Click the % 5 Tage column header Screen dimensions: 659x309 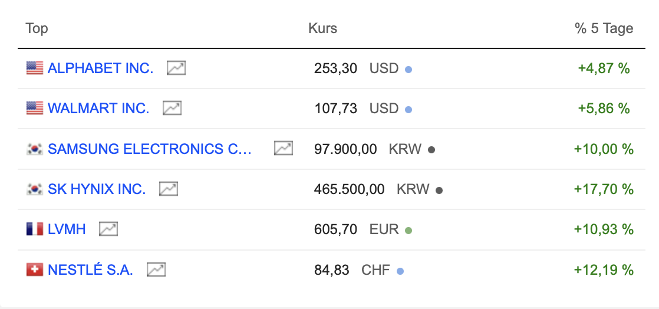(x=604, y=28)
